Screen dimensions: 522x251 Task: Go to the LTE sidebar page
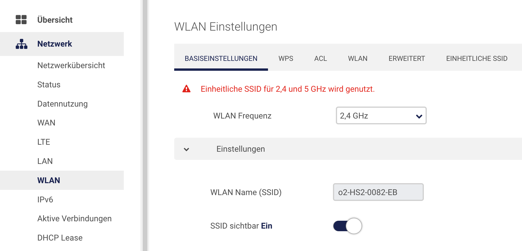coord(44,142)
